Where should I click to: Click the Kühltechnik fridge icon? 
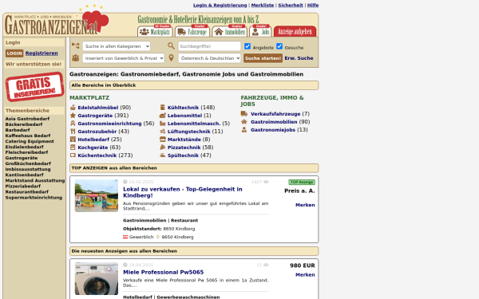coord(163,108)
